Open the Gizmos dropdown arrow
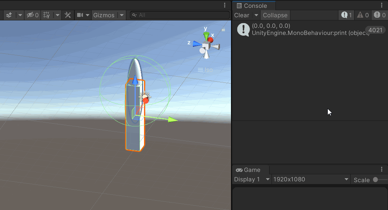388x210 pixels. pyautogui.click(x=122, y=15)
